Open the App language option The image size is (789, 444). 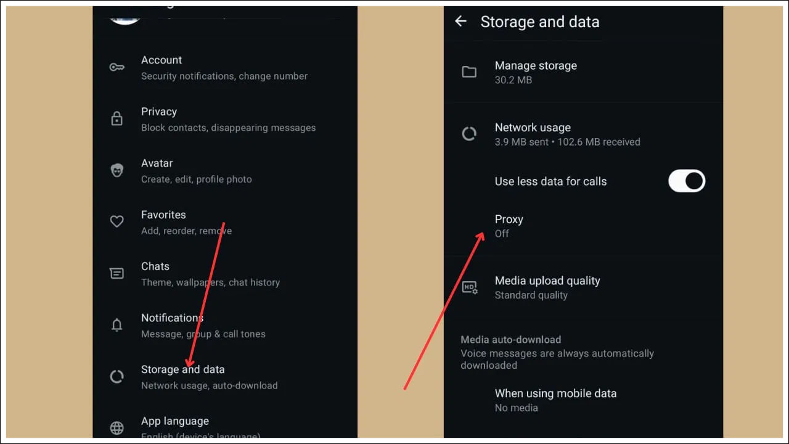175,422
